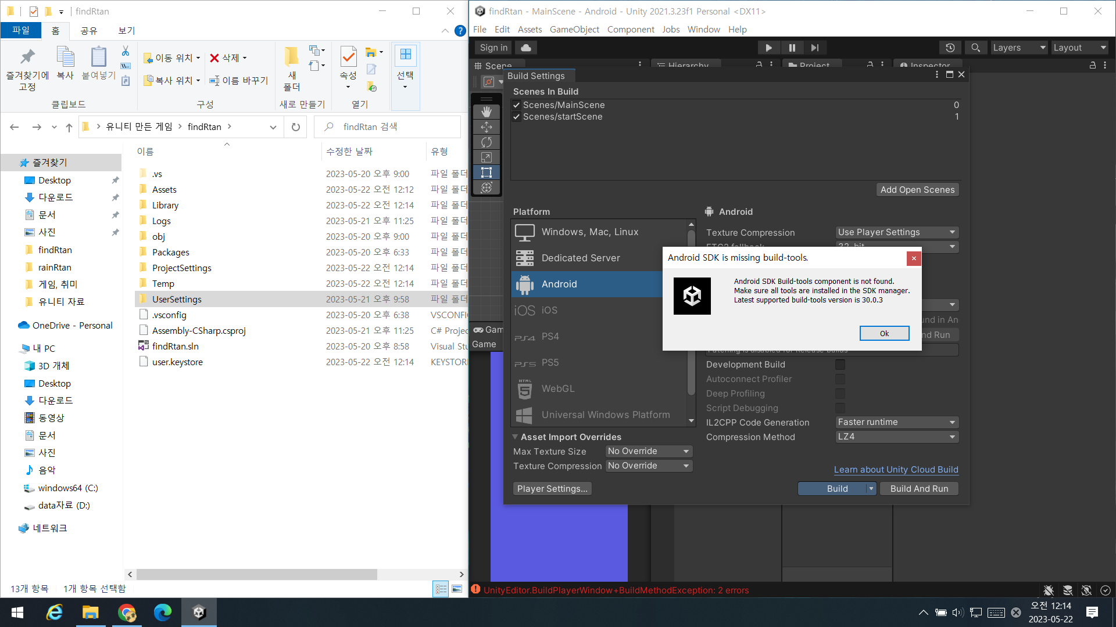This screenshot has height=627, width=1116.
Task: Open Player Settings button
Action: click(x=552, y=489)
